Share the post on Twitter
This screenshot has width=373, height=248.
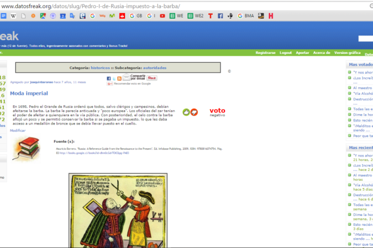point(114,79)
